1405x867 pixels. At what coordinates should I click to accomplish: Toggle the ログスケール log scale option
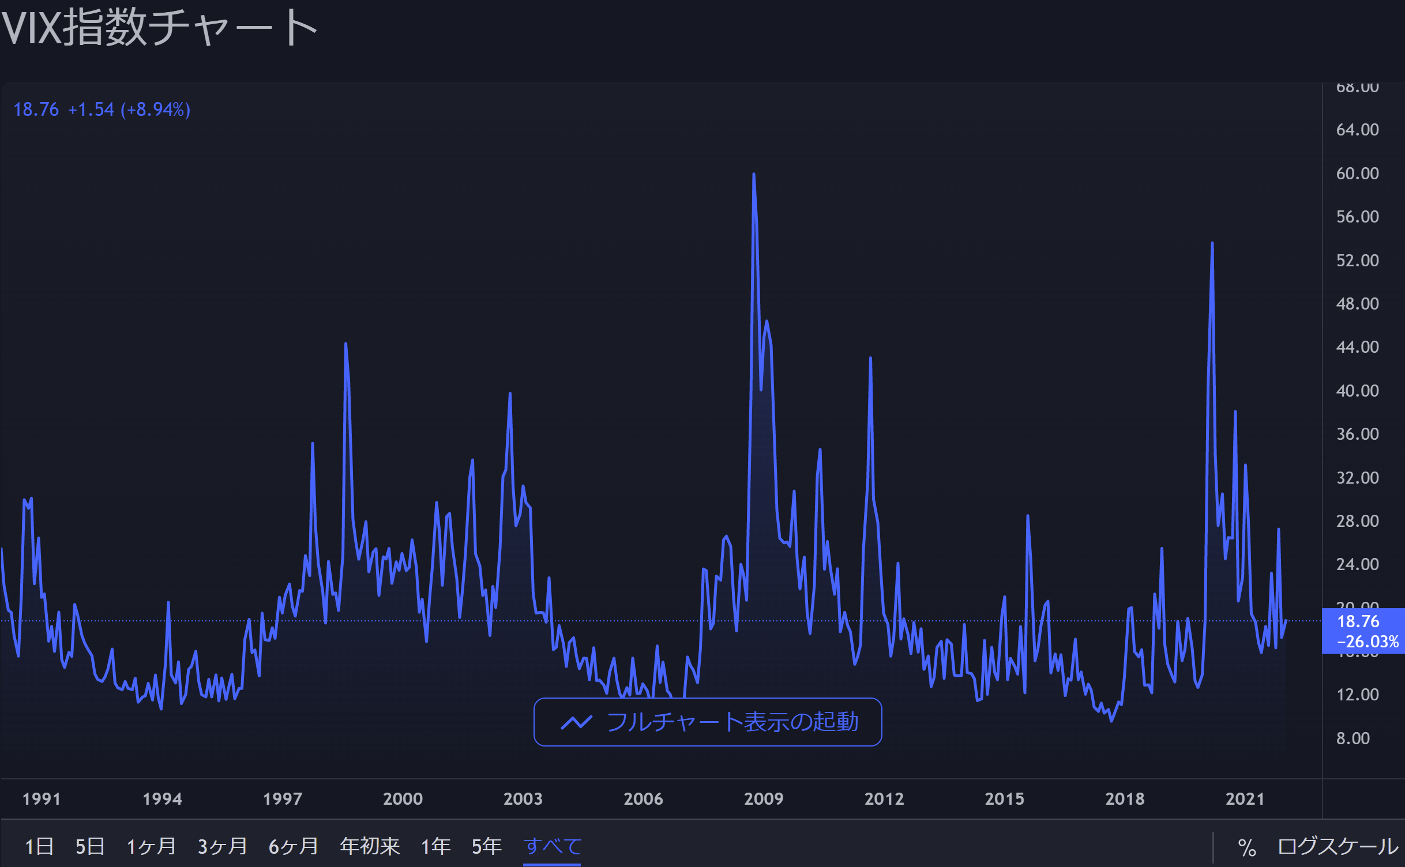point(1338,846)
